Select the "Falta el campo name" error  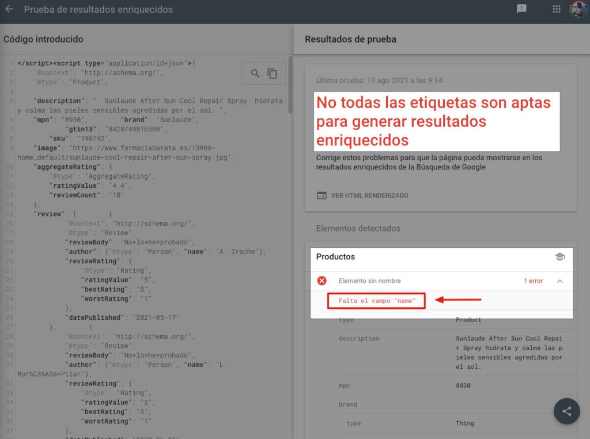tap(376, 301)
